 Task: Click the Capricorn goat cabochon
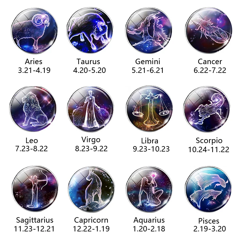91,189
